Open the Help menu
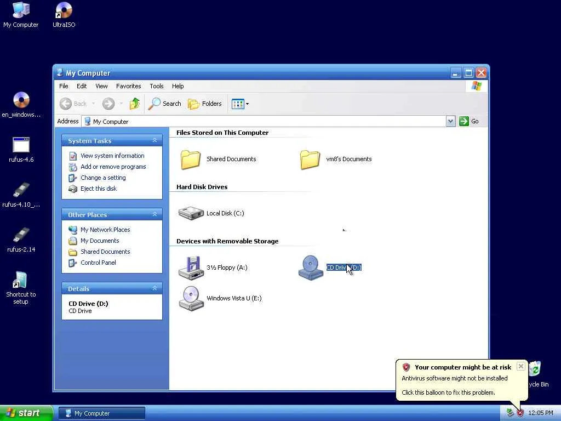 178,86
